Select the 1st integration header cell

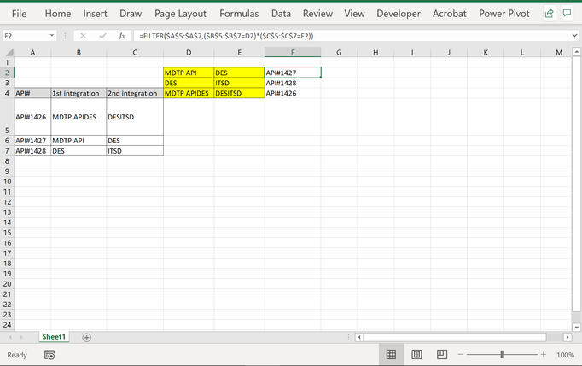pos(79,93)
